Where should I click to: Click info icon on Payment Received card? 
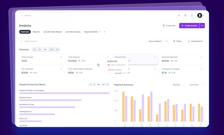[202, 57]
